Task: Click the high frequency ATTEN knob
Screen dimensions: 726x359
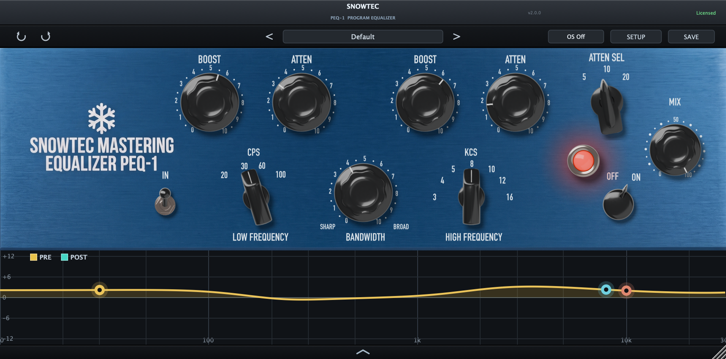Action: pyautogui.click(x=515, y=102)
